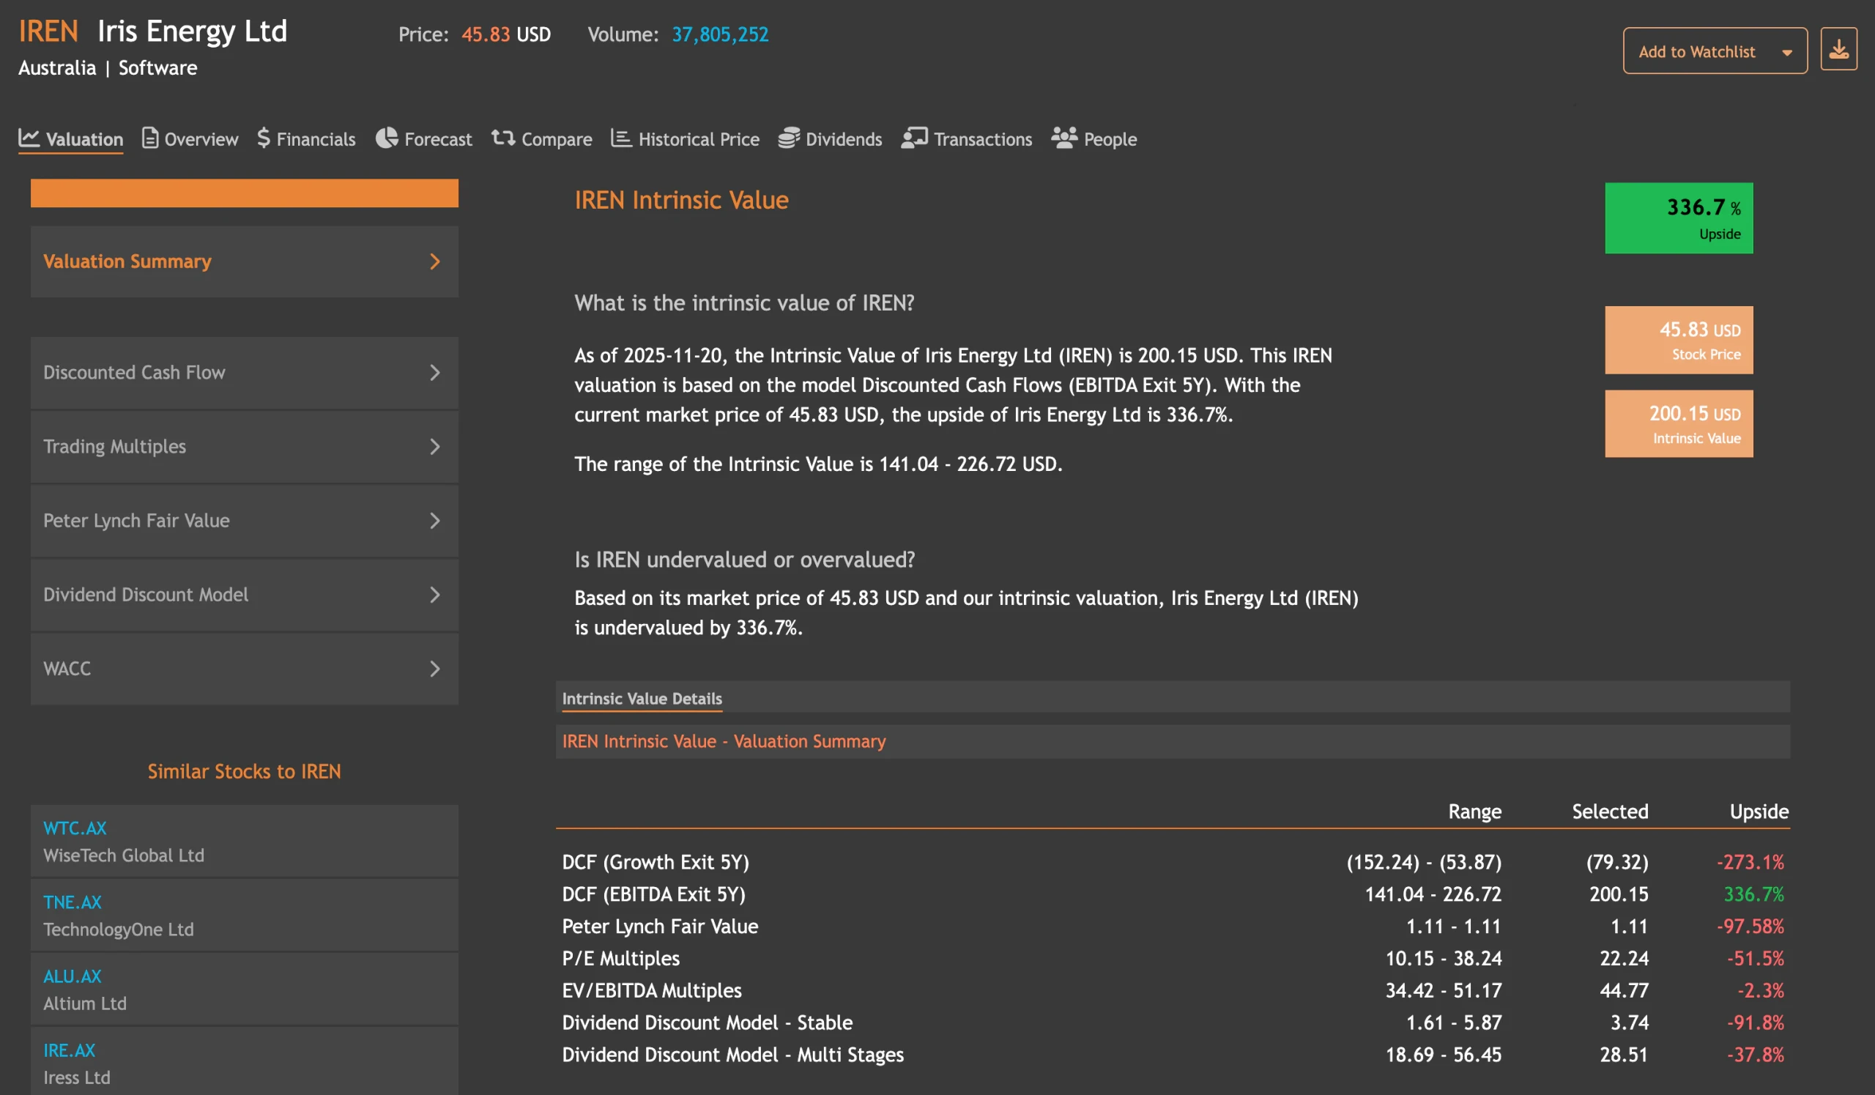Click the People group icon
This screenshot has width=1875, height=1095.
[1064, 138]
